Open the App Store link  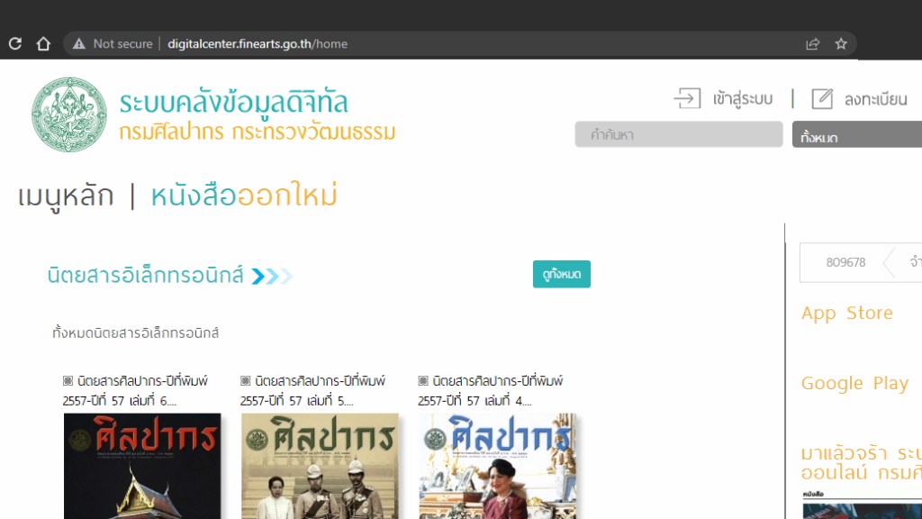coord(846,313)
